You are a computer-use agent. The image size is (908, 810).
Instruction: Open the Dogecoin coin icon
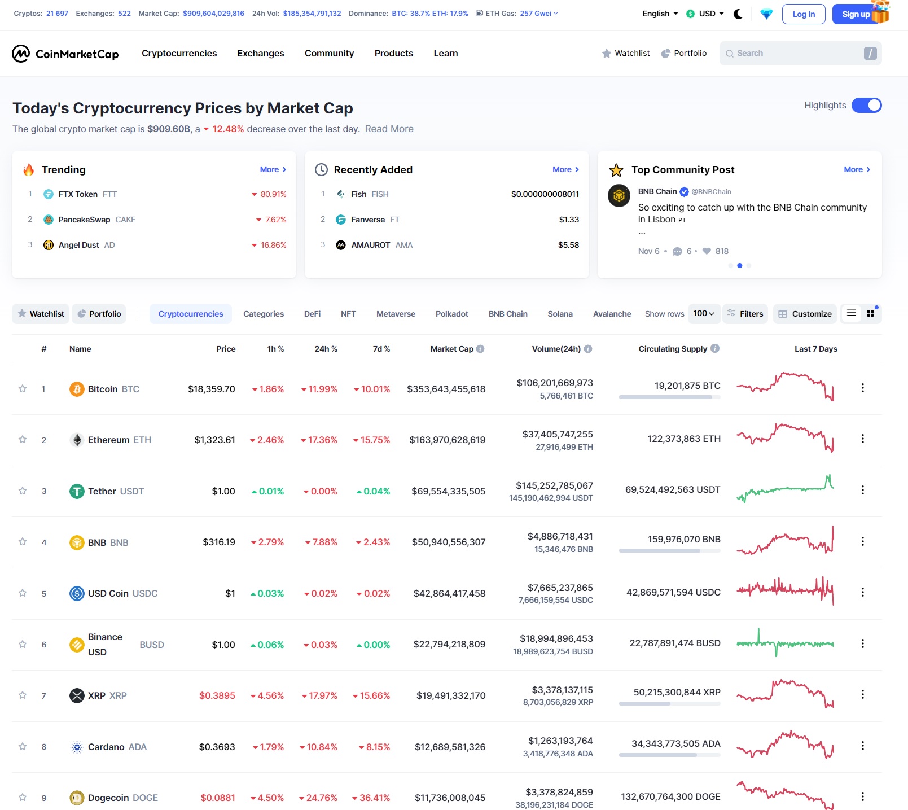[77, 798]
